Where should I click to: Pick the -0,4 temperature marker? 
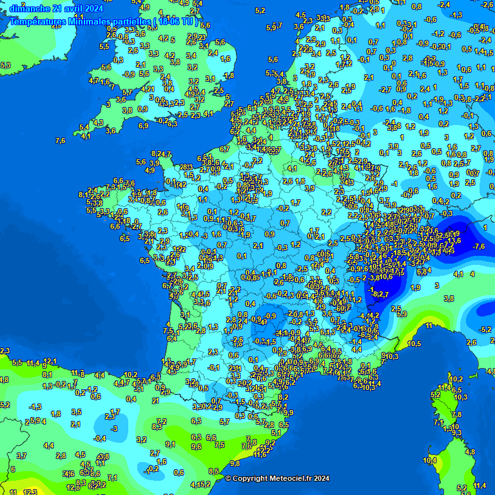click(x=100, y=438)
